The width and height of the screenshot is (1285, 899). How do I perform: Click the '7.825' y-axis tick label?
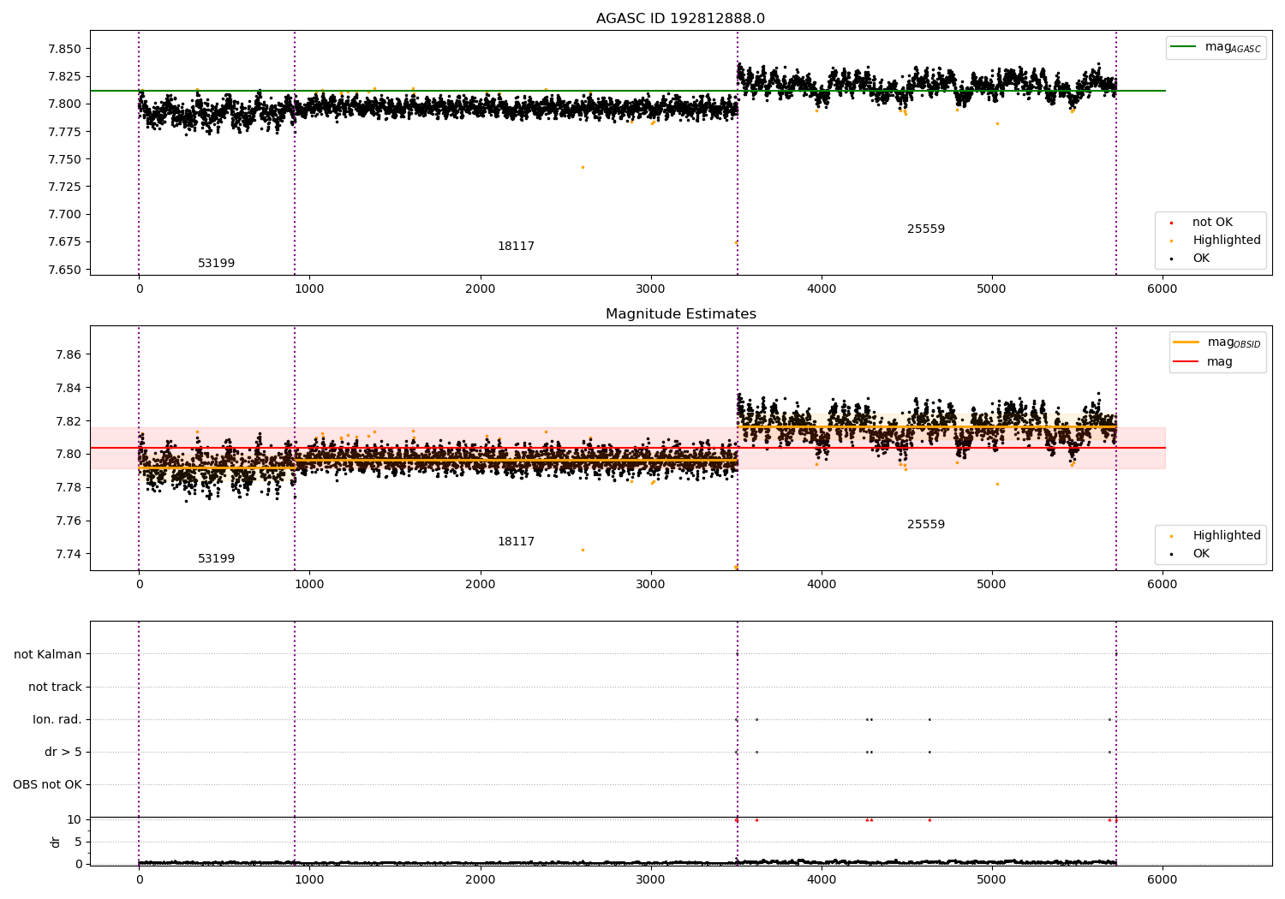[64, 77]
